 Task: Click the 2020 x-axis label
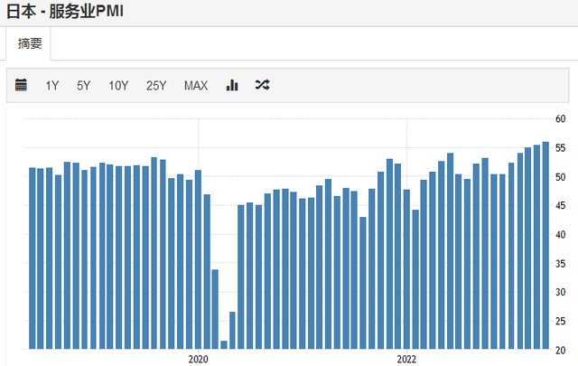coord(199,359)
